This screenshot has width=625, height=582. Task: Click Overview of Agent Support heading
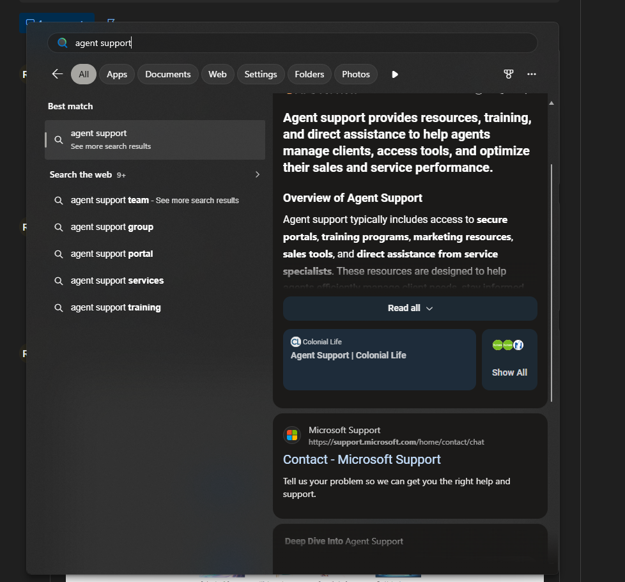pos(352,198)
